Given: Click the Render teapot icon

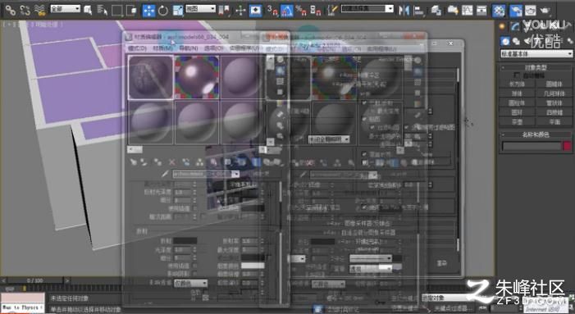Looking at the screenshot, I should [x=545, y=11].
